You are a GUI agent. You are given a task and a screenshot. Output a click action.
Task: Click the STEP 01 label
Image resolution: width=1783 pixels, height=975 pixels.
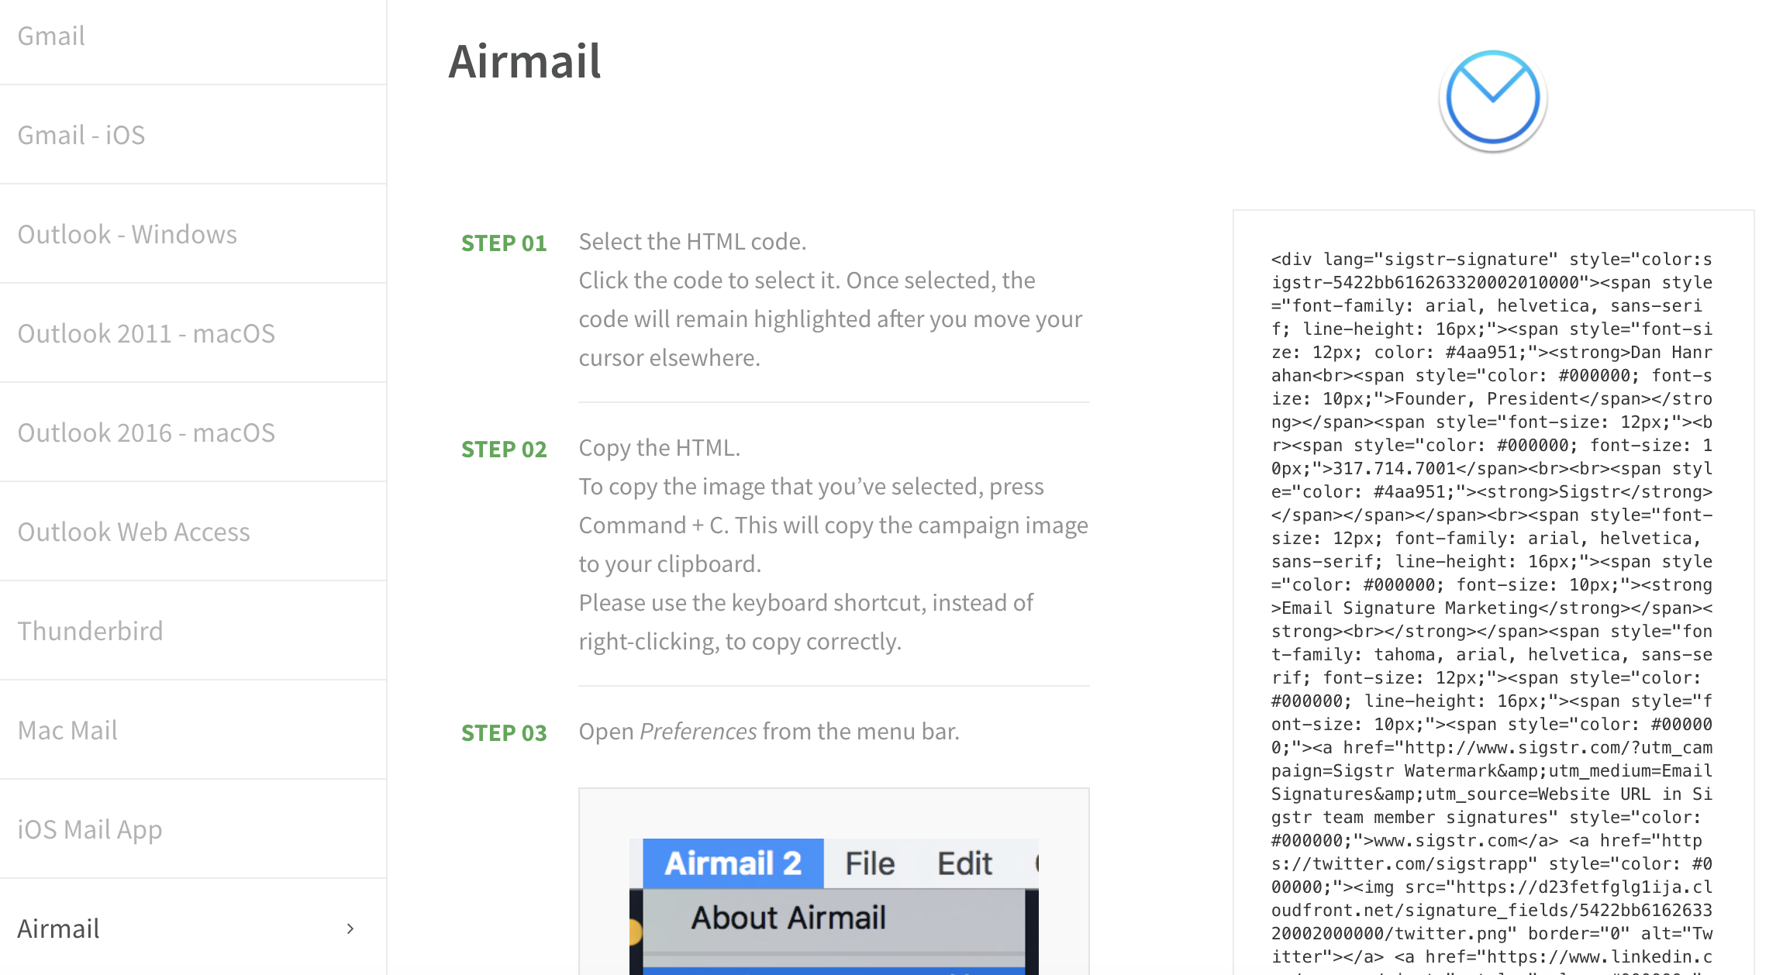click(504, 243)
